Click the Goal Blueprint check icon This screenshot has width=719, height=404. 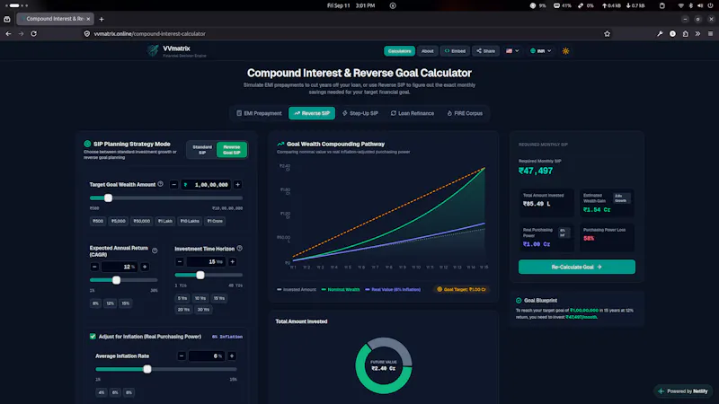519,301
